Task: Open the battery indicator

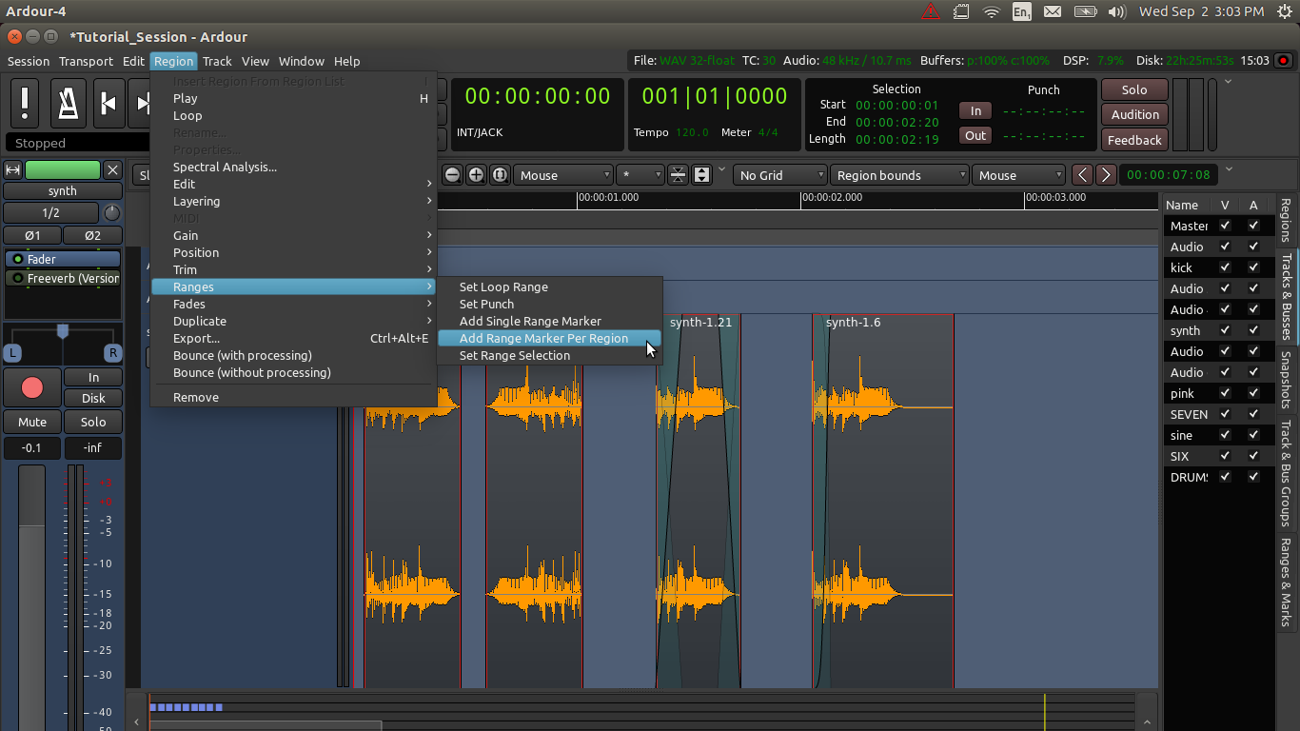Action: click(x=1085, y=11)
